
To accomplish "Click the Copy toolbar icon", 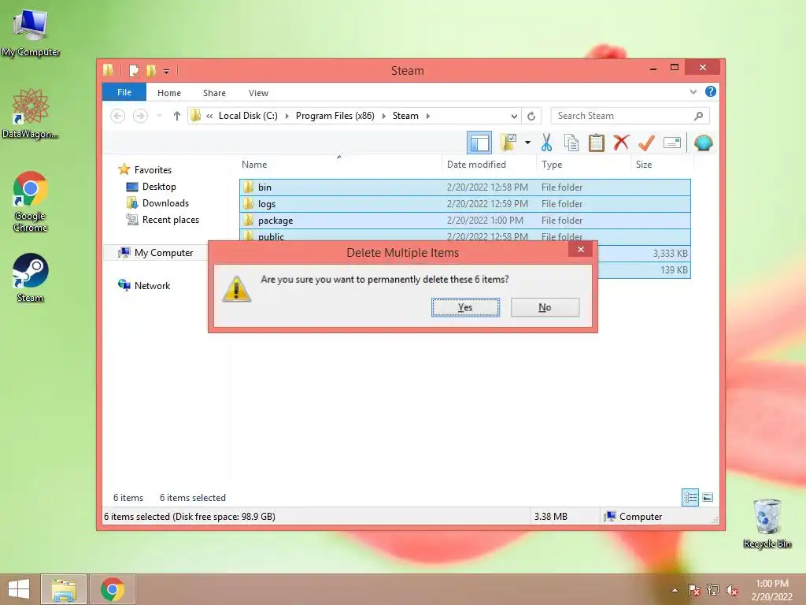I will 571,143.
